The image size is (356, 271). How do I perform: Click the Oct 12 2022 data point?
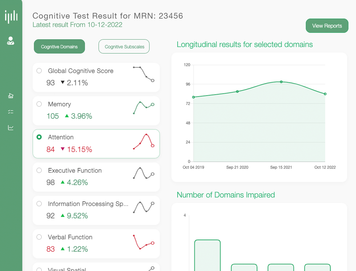pyautogui.click(x=325, y=94)
